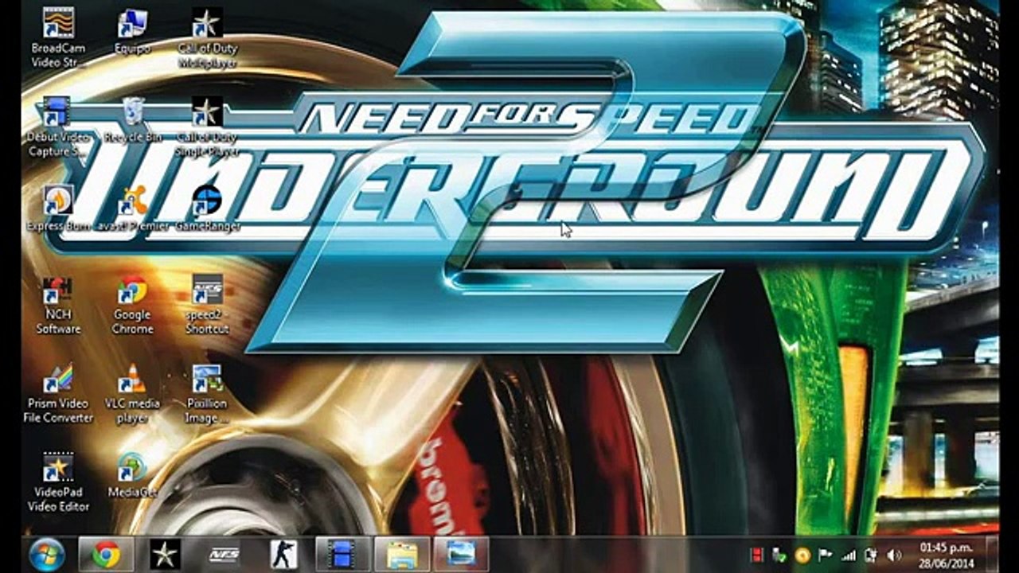The width and height of the screenshot is (1019, 573).
Task: Open the Equipo desktop icon
Action: pyautogui.click(x=132, y=32)
